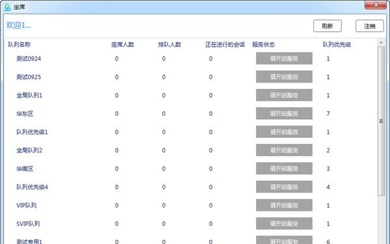The height and width of the screenshot is (244, 390).
Task: Start service for 队列优先级4
Action: (x=284, y=187)
